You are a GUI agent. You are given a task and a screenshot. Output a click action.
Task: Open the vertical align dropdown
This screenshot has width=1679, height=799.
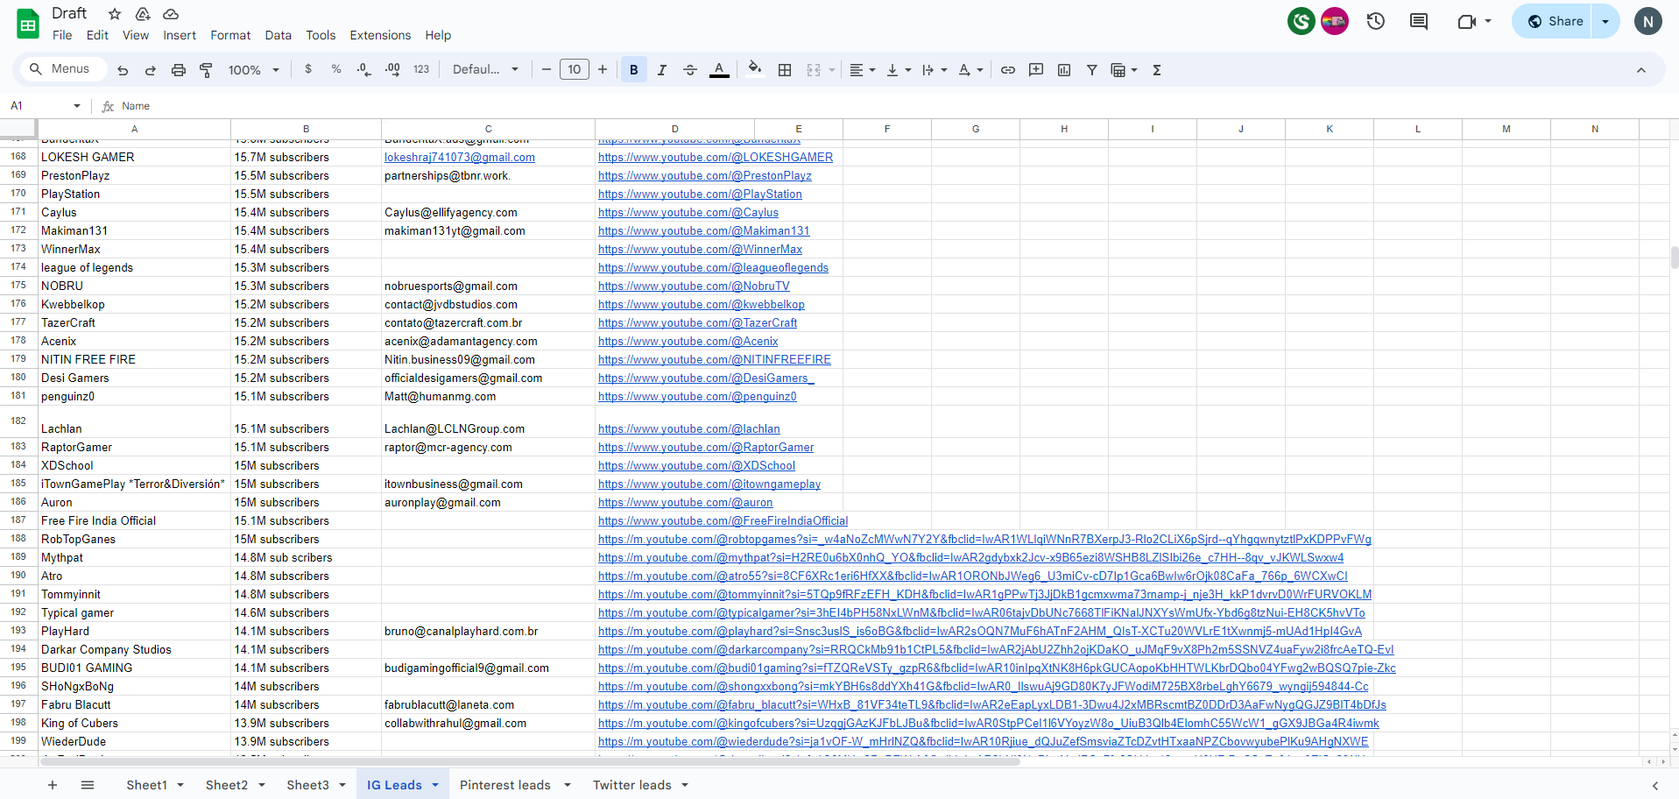[899, 70]
